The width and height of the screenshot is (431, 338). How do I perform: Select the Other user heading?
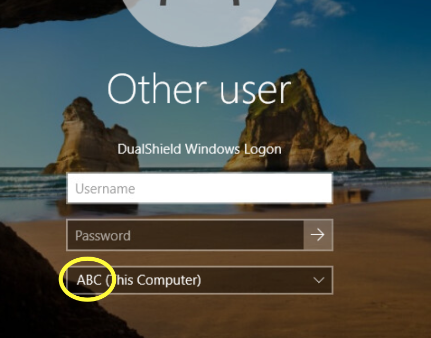[199, 89]
